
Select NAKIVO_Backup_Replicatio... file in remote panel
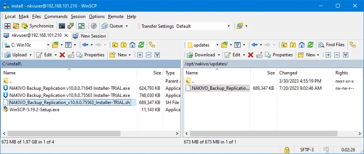[x=217, y=88]
